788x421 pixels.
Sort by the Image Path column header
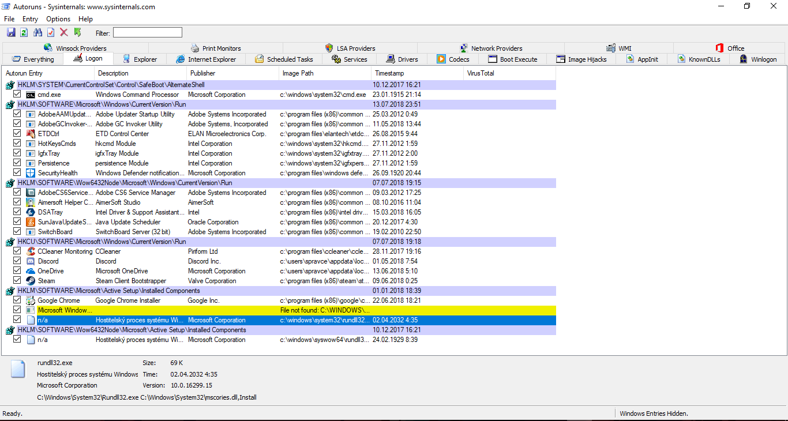[x=325, y=73]
